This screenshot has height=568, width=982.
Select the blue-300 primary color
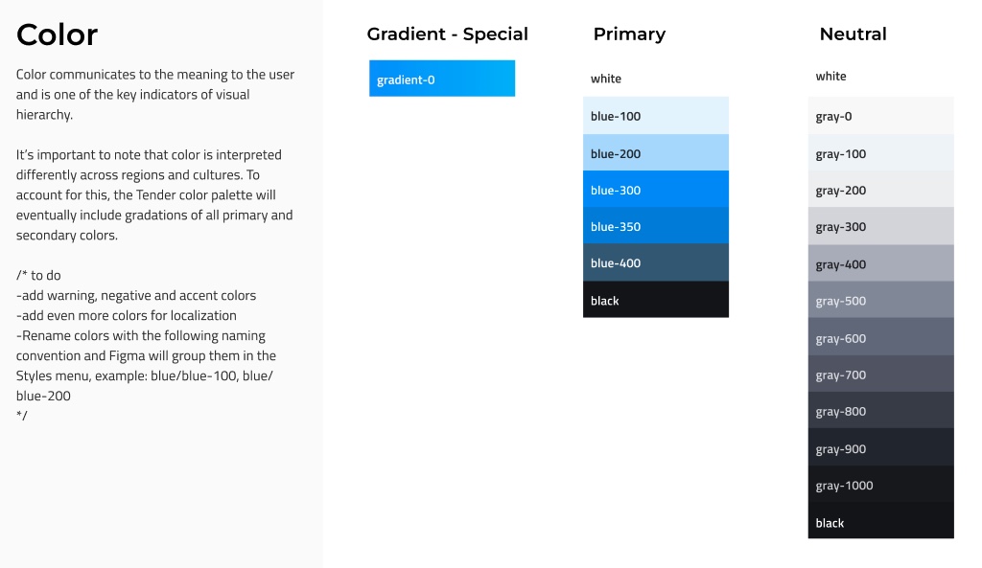[656, 189]
